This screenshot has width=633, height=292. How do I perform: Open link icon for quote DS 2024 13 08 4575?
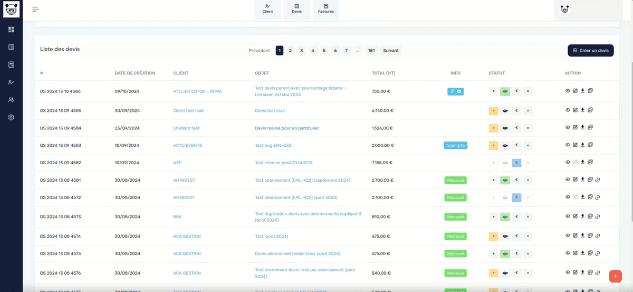[598, 253]
